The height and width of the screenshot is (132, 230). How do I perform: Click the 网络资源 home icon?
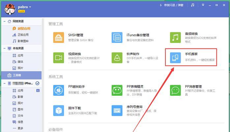point(9,21)
